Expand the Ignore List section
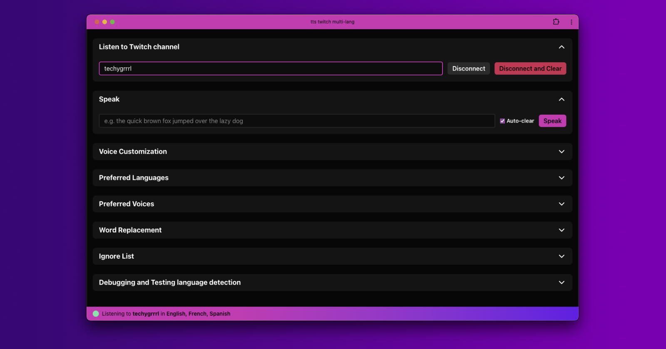This screenshot has width=666, height=349. point(333,256)
